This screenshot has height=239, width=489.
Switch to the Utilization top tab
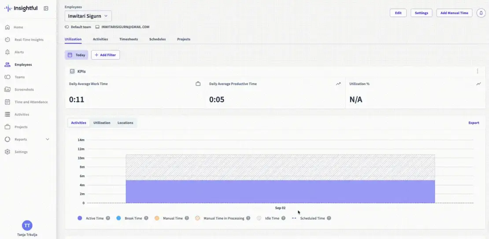pos(73,39)
